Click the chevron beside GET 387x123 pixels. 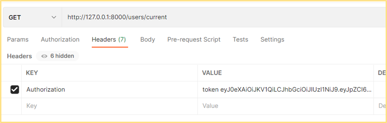click(x=54, y=17)
